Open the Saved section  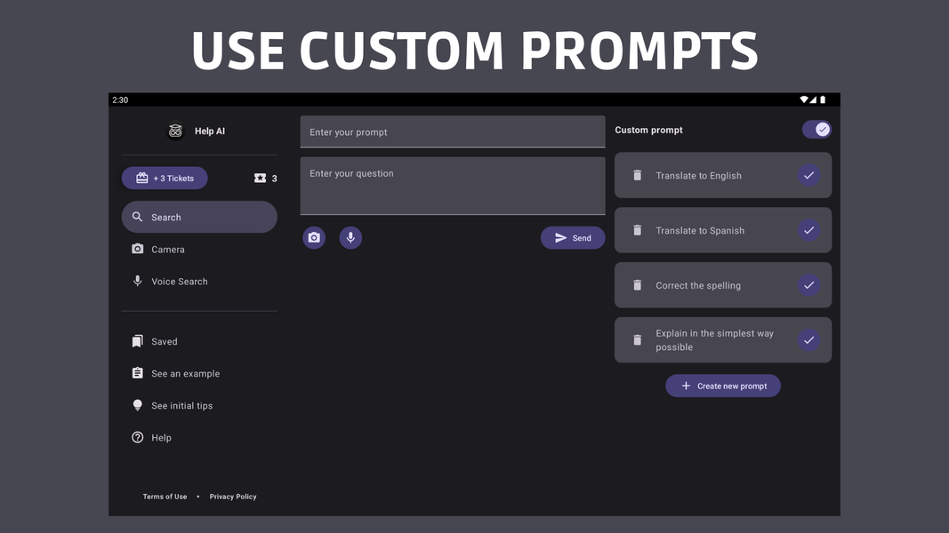tap(164, 342)
